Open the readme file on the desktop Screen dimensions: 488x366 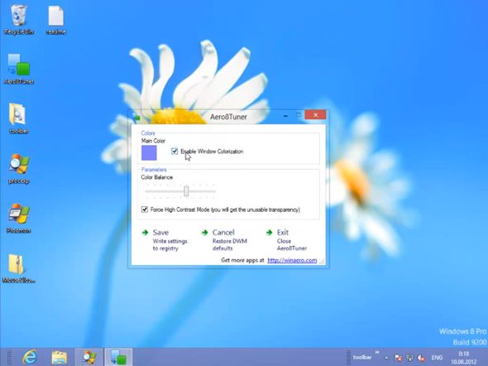(56, 19)
